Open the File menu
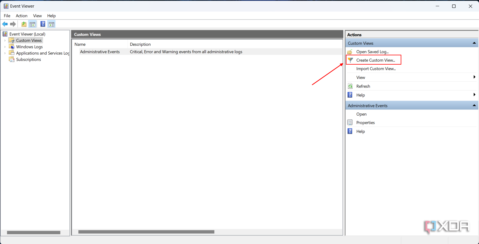Image resolution: width=479 pixels, height=244 pixels. 7,16
